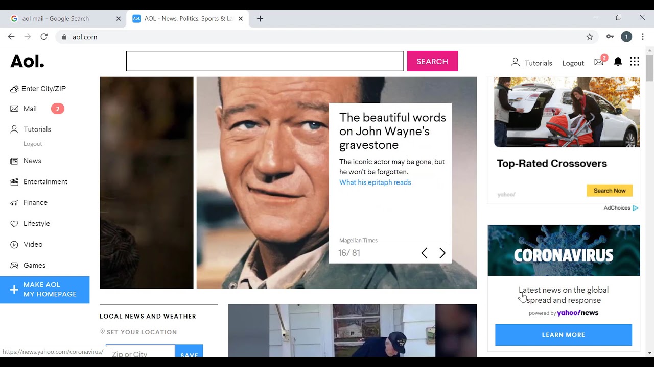
Task: Open Tutorials account in header
Action: tap(539, 63)
